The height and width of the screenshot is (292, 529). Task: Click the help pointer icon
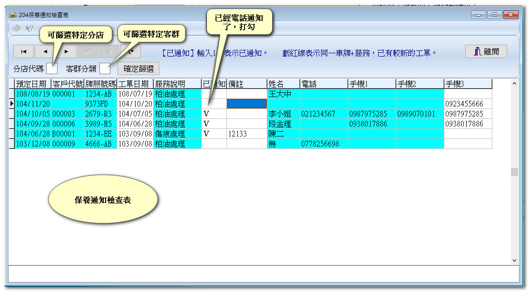pyautogui.click(x=29, y=28)
